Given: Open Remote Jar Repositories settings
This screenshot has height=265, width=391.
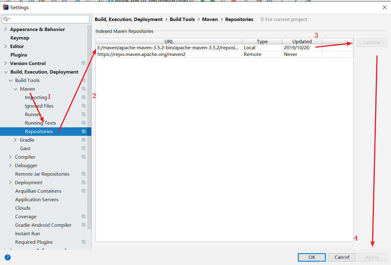Looking at the screenshot, I should point(42,174).
